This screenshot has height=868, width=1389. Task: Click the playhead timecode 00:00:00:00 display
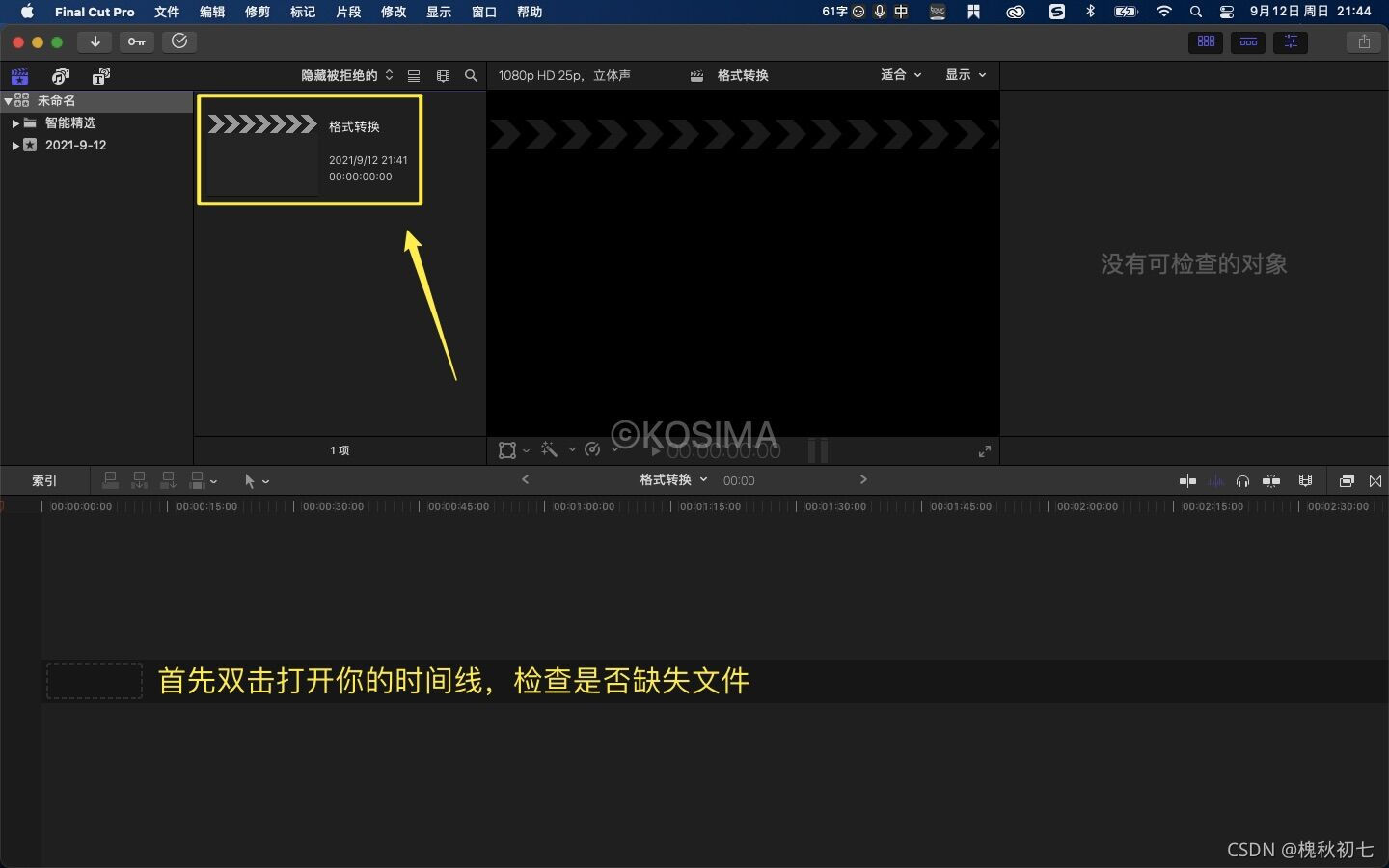click(x=722, y=450)
